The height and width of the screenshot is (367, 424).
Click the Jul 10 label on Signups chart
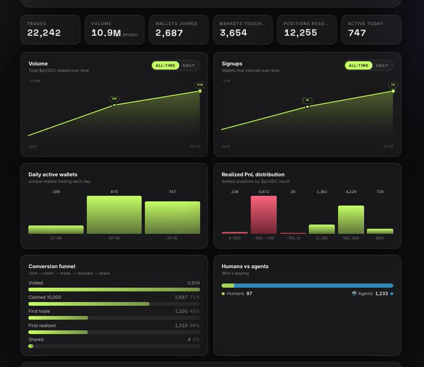pos(388,146)
